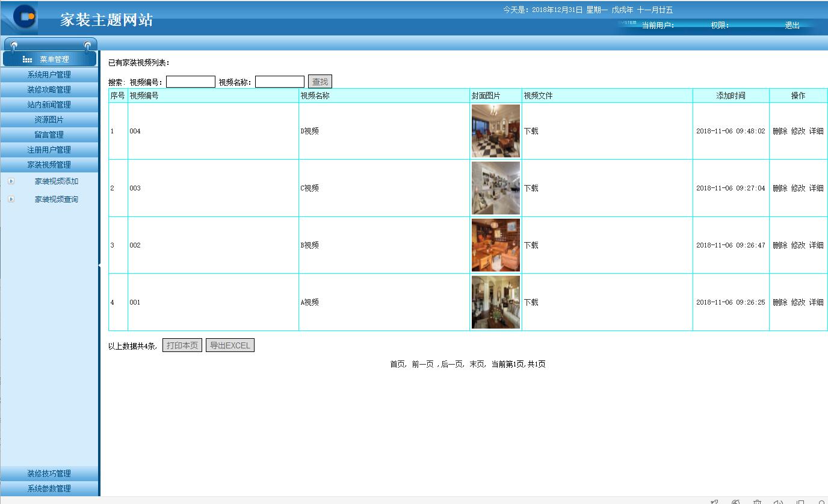Image resolution: width=828 pixels, height=504 pixels.
Task: Edit the 002 video via 修改
Action: click(x=798, y=245)
